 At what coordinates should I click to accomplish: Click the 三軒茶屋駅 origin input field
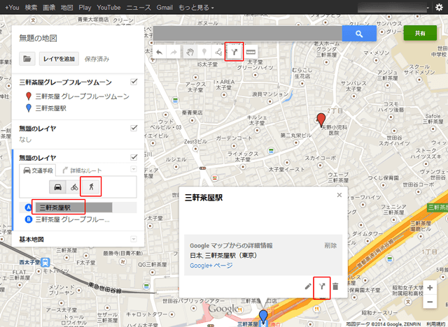[x=73, y=208]
